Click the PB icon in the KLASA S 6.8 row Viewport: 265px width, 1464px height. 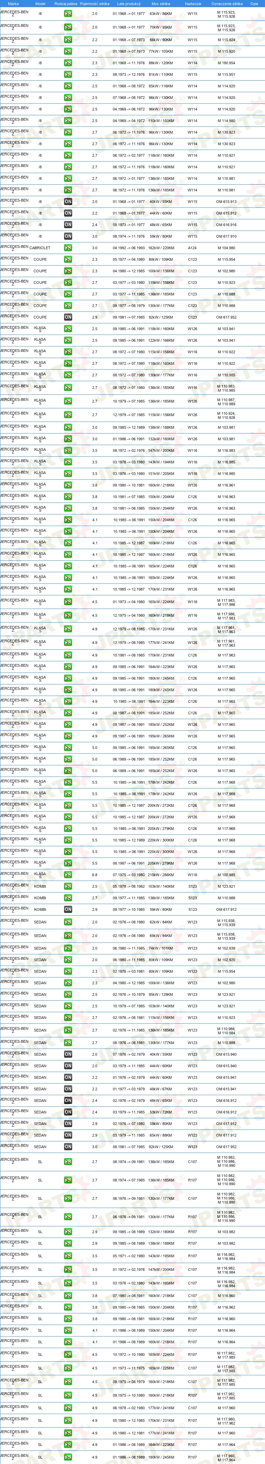(68, 875)
